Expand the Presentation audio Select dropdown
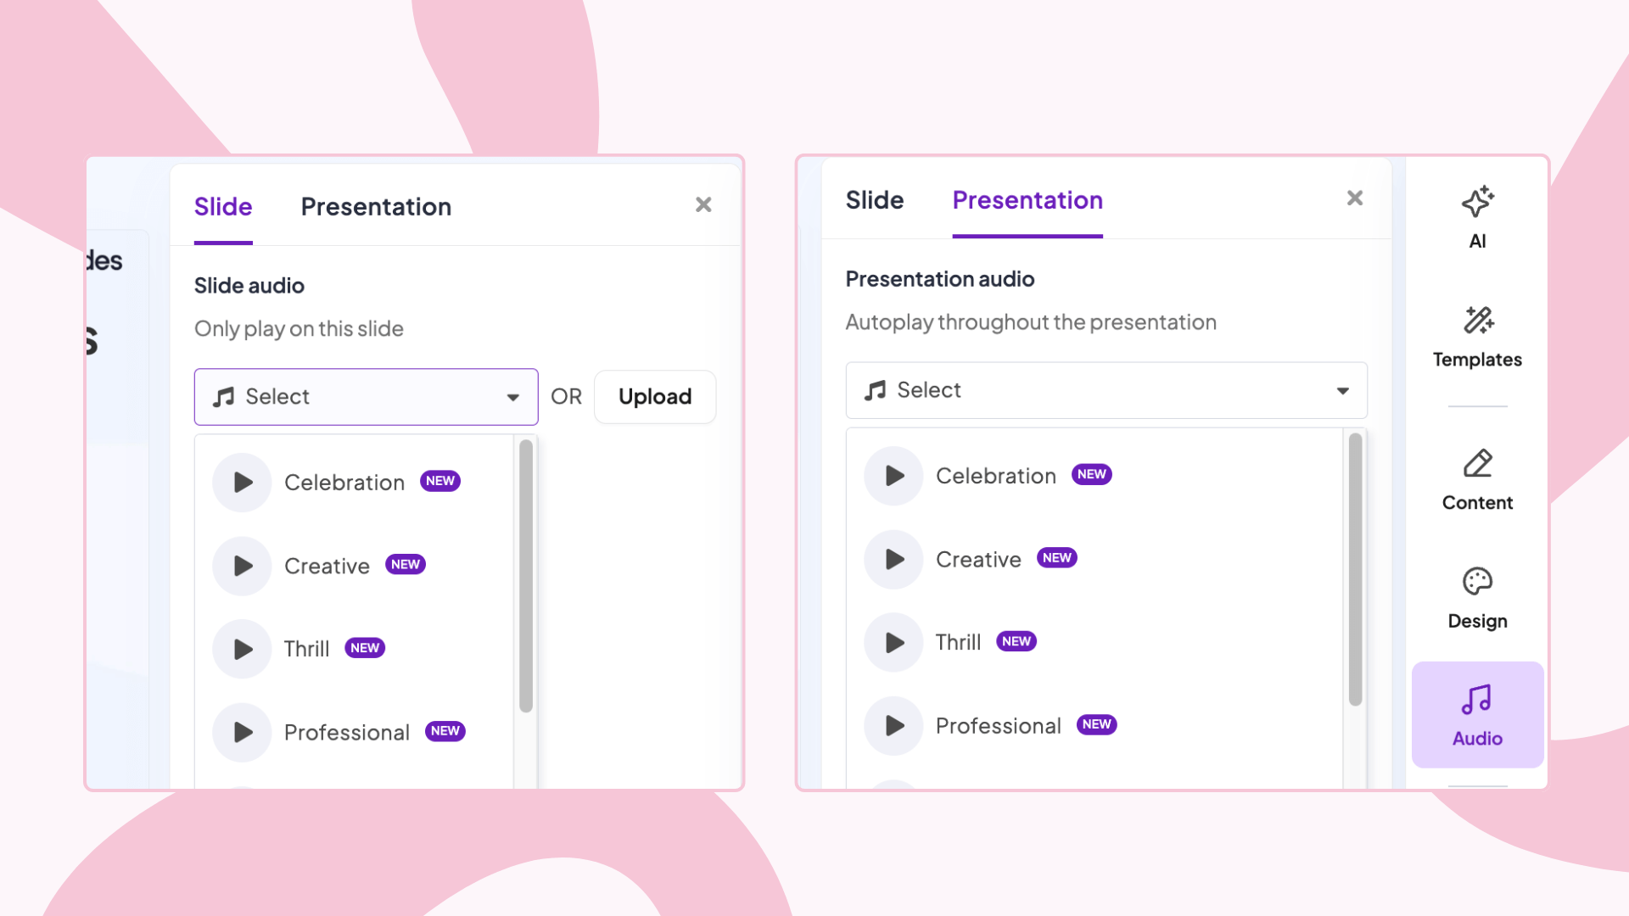 click(1106, 390)
